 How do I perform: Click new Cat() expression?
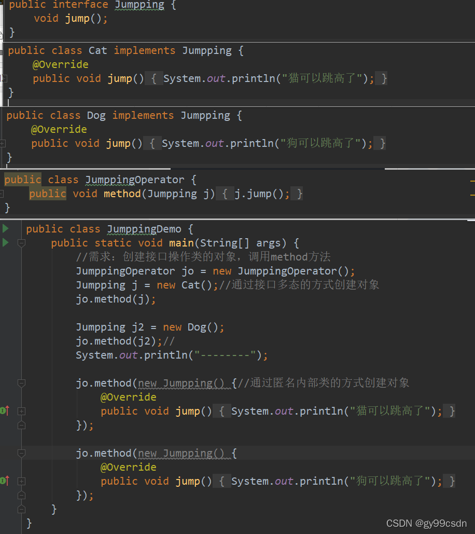pyautogui.click(x=185, y=285)
